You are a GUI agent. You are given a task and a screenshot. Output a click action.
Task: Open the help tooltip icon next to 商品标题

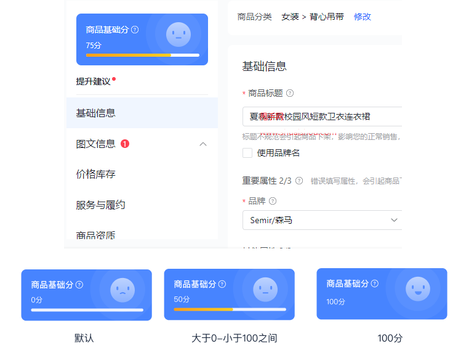tap(290, 94)
